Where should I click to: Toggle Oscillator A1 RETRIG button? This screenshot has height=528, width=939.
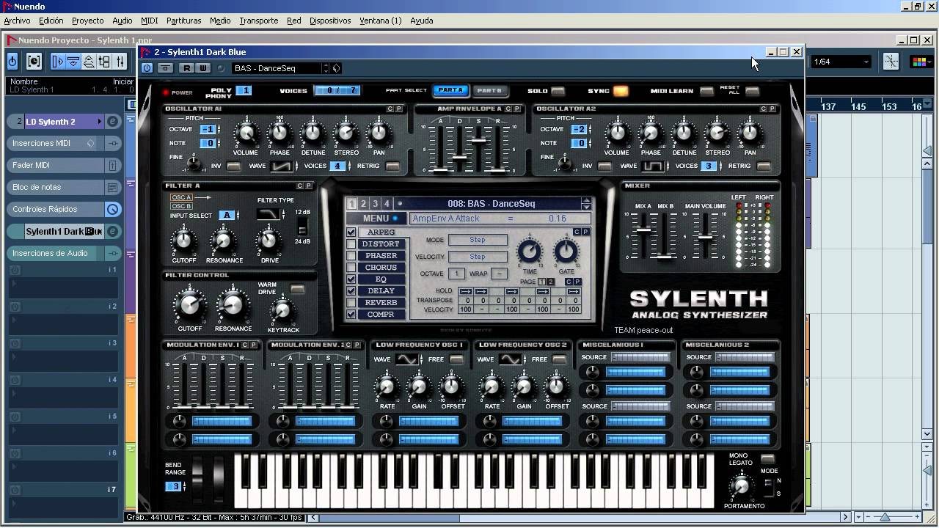[392, 166]
